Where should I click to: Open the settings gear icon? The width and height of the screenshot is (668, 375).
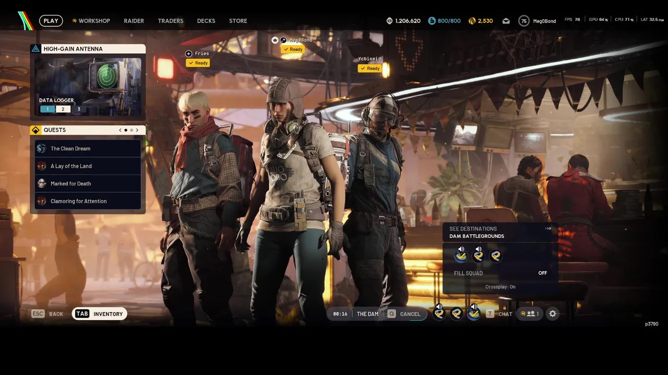(553, 314)
